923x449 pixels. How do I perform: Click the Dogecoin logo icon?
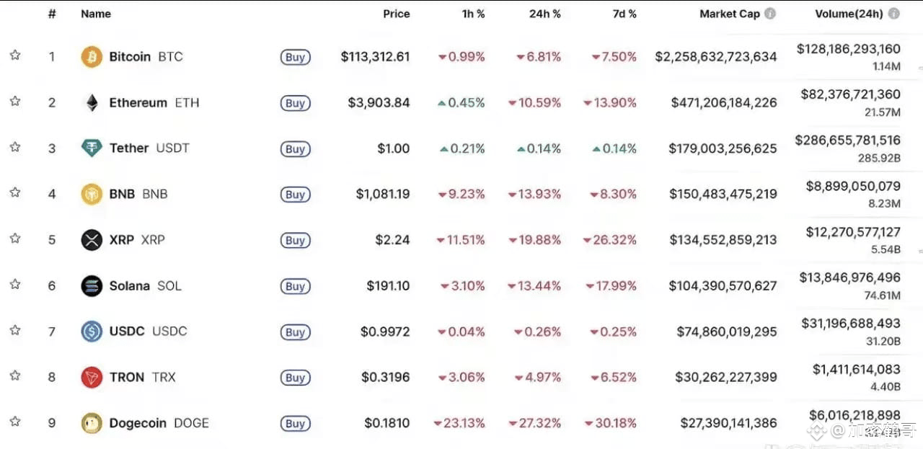(92, 423)
